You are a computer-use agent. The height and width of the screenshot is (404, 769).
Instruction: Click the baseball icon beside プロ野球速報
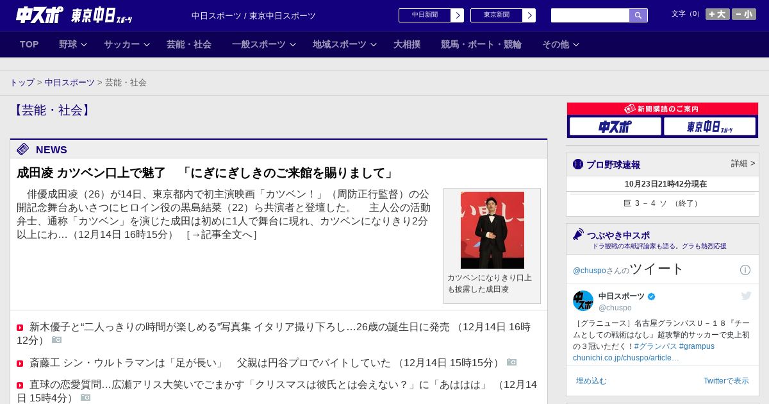click(578, 165)
